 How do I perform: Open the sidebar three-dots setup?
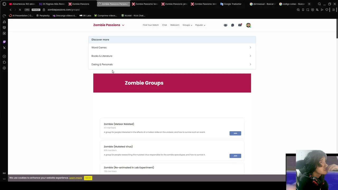(x=4, y=179)
